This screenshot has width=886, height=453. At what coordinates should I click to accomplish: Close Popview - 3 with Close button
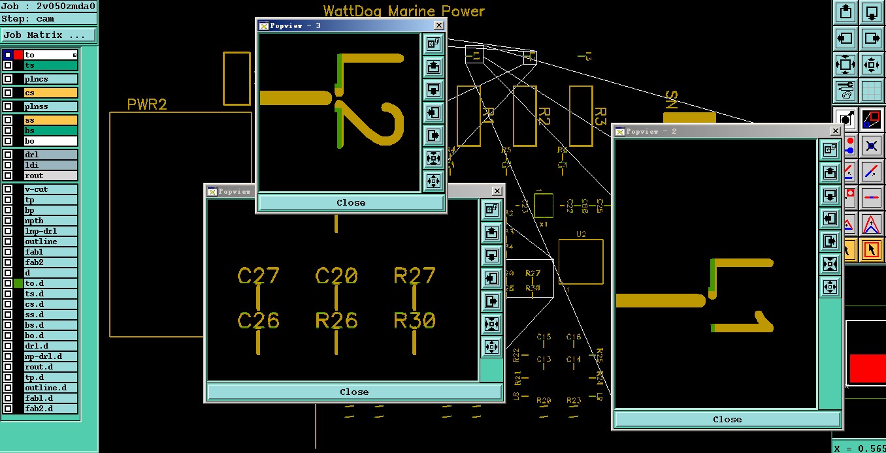click(351, 202)
